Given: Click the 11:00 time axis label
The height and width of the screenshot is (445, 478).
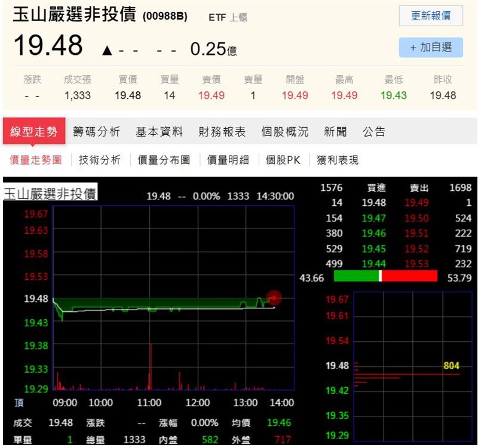Looking at the screenshot, I should 149,403.
